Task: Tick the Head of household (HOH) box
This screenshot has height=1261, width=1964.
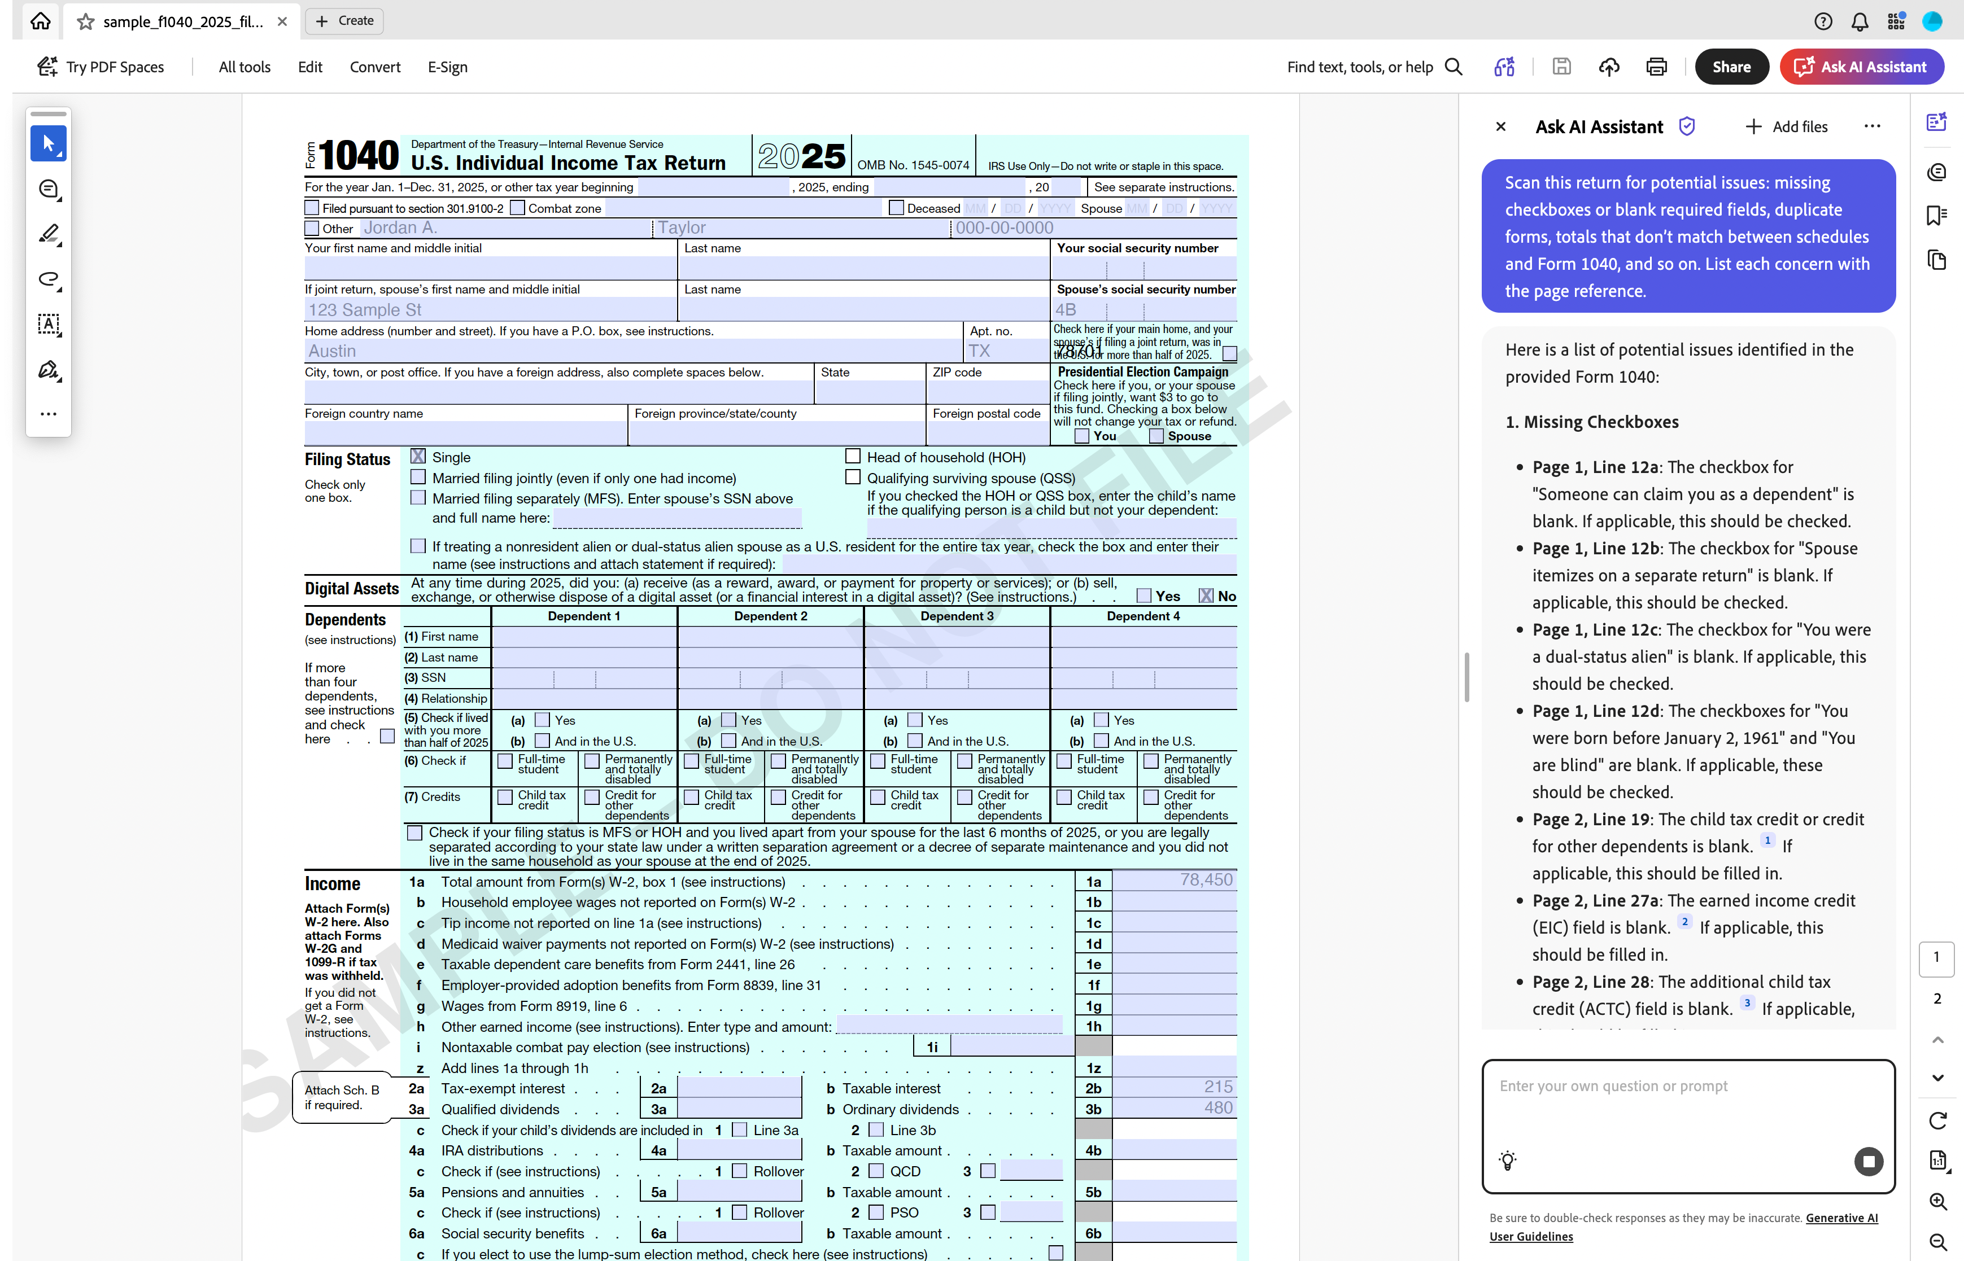Action: 853,457
